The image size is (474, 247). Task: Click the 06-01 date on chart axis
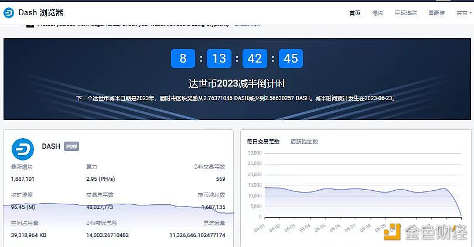click(260, 228)
